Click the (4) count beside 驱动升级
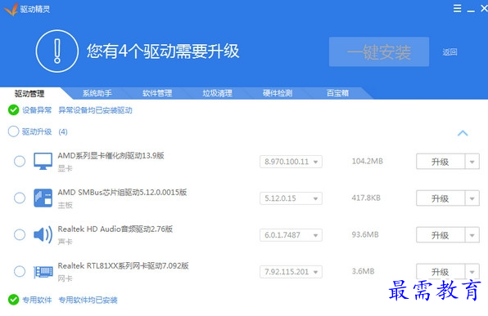The width and height of the screenshot is (488, 316). tap(63, 132)
